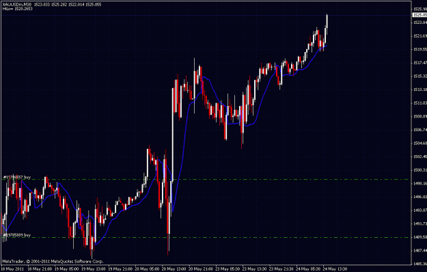Click the 19 May 13:00 time label
The height and width of the screenshot is (272, 427).
coord(94,269)
